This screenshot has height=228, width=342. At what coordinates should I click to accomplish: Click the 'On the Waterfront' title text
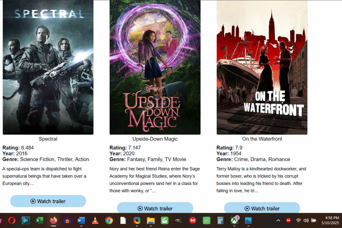click(x=262, y=139)
